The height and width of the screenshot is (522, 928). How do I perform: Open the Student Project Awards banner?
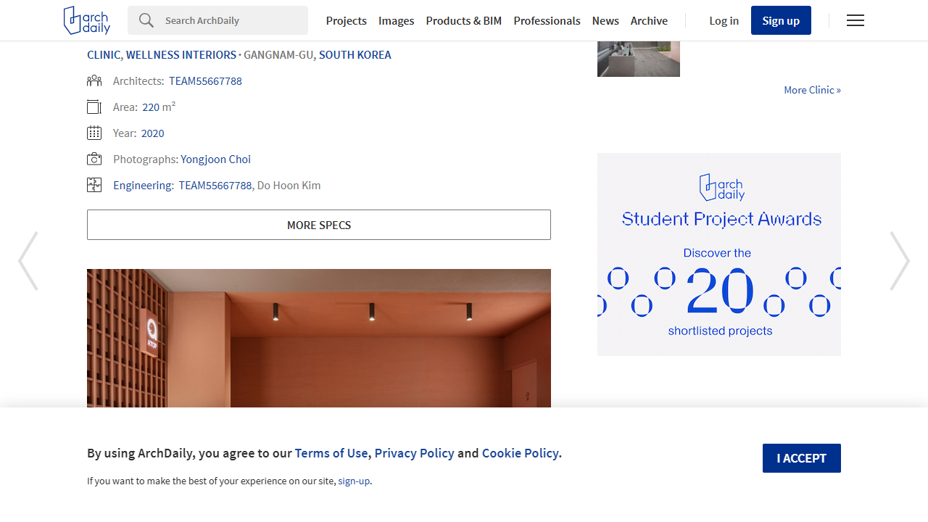pos(718,254)
